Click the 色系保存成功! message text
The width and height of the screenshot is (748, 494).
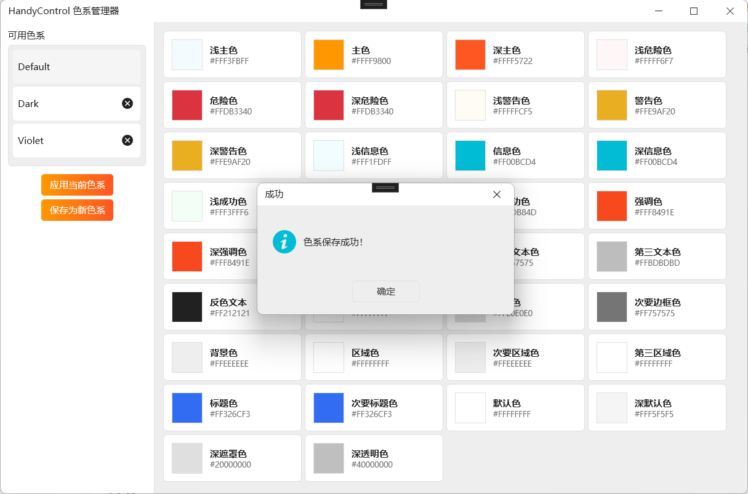333,242
